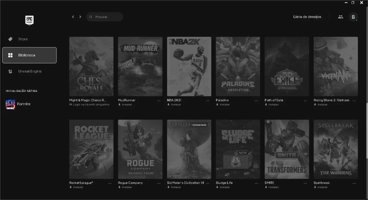368x200 pixels.
Task: Click Rocket League download icon
Action: 70,187
